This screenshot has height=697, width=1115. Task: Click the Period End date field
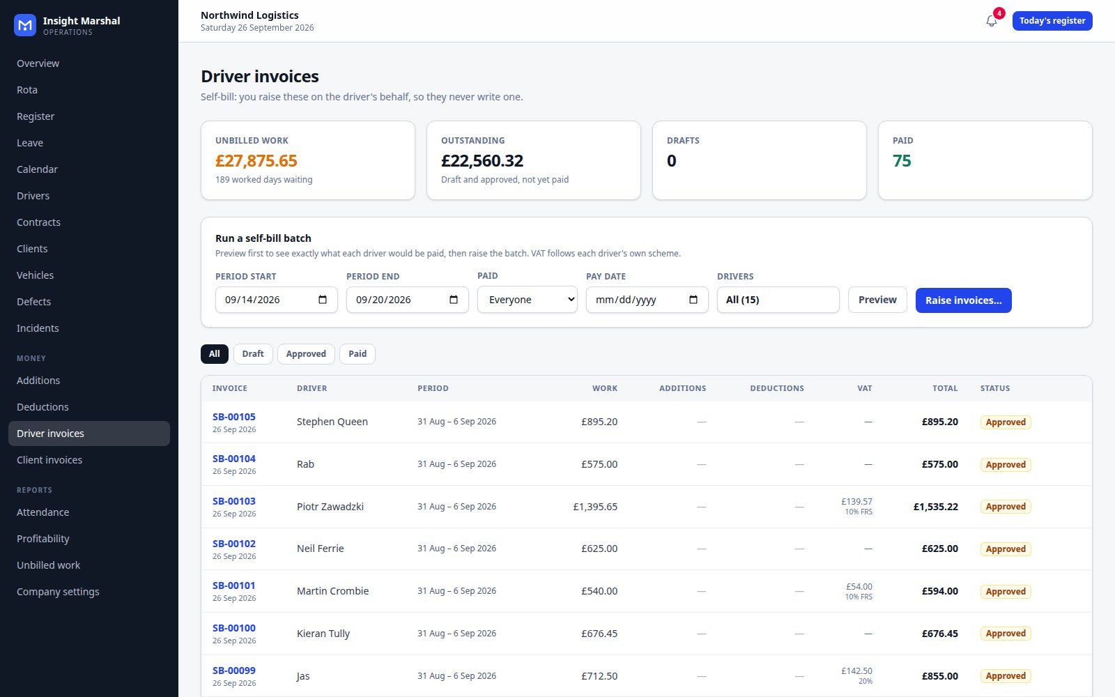coord(408,300)
